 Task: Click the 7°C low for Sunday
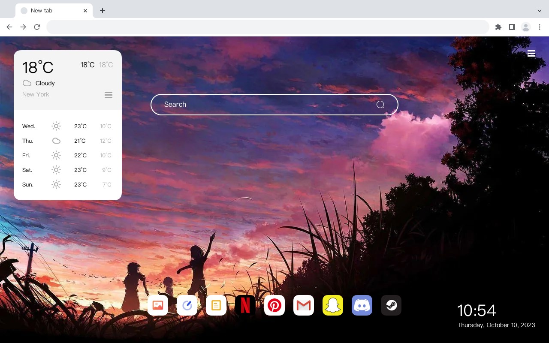(x=107, y=185)
